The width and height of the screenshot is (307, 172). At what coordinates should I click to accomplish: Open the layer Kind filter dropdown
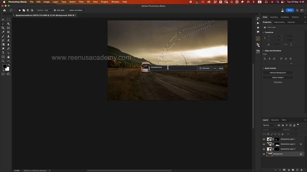click(270, 125)
